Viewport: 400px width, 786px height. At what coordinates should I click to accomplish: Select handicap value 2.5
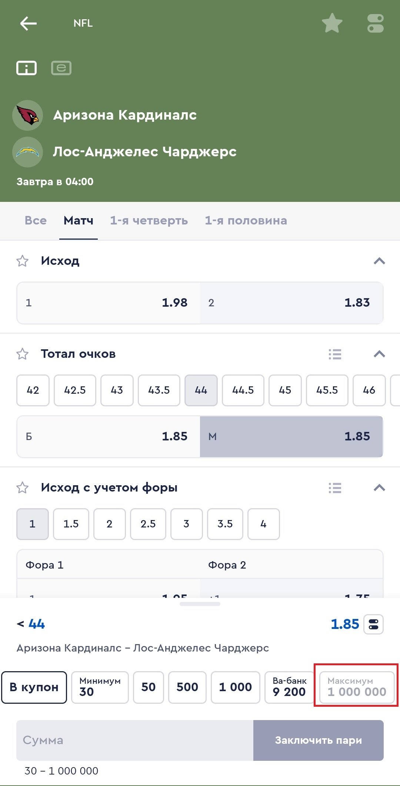[x=148, y=524]
